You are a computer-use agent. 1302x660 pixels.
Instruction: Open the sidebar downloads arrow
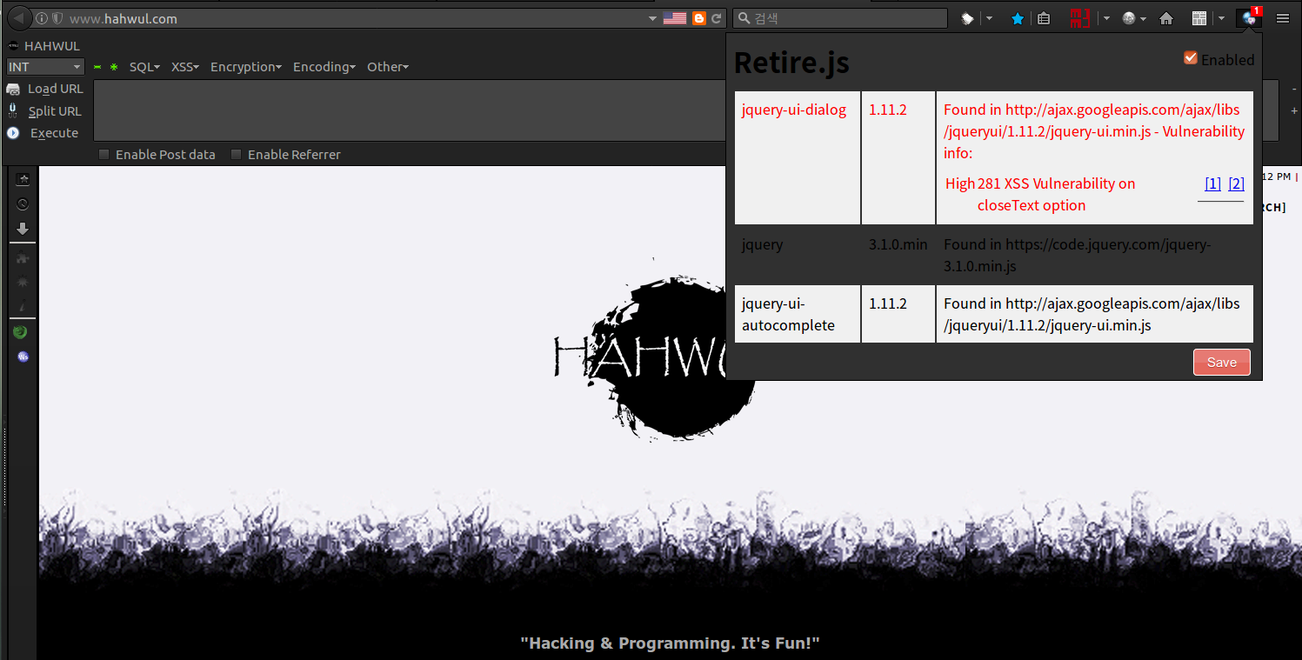23,229
